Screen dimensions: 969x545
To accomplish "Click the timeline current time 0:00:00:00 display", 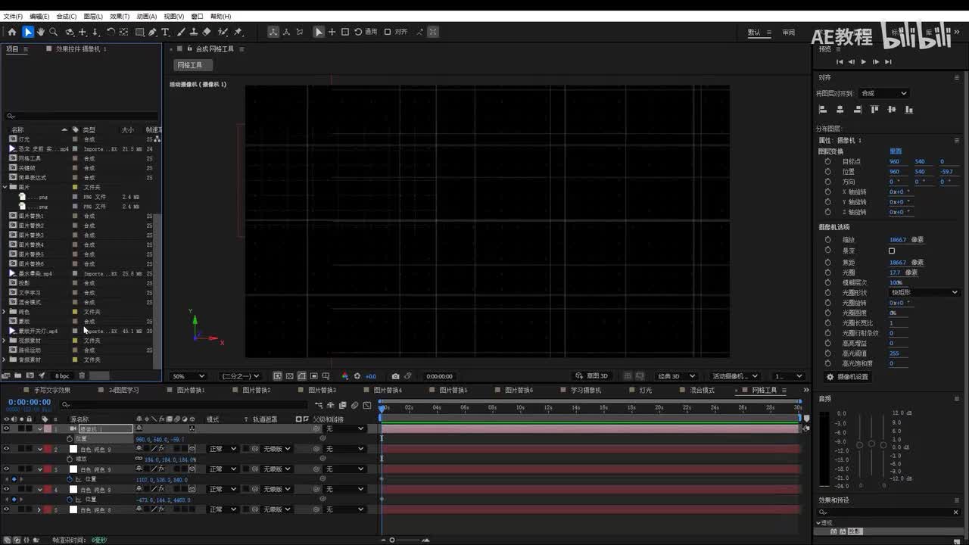I will click(30, 402).
